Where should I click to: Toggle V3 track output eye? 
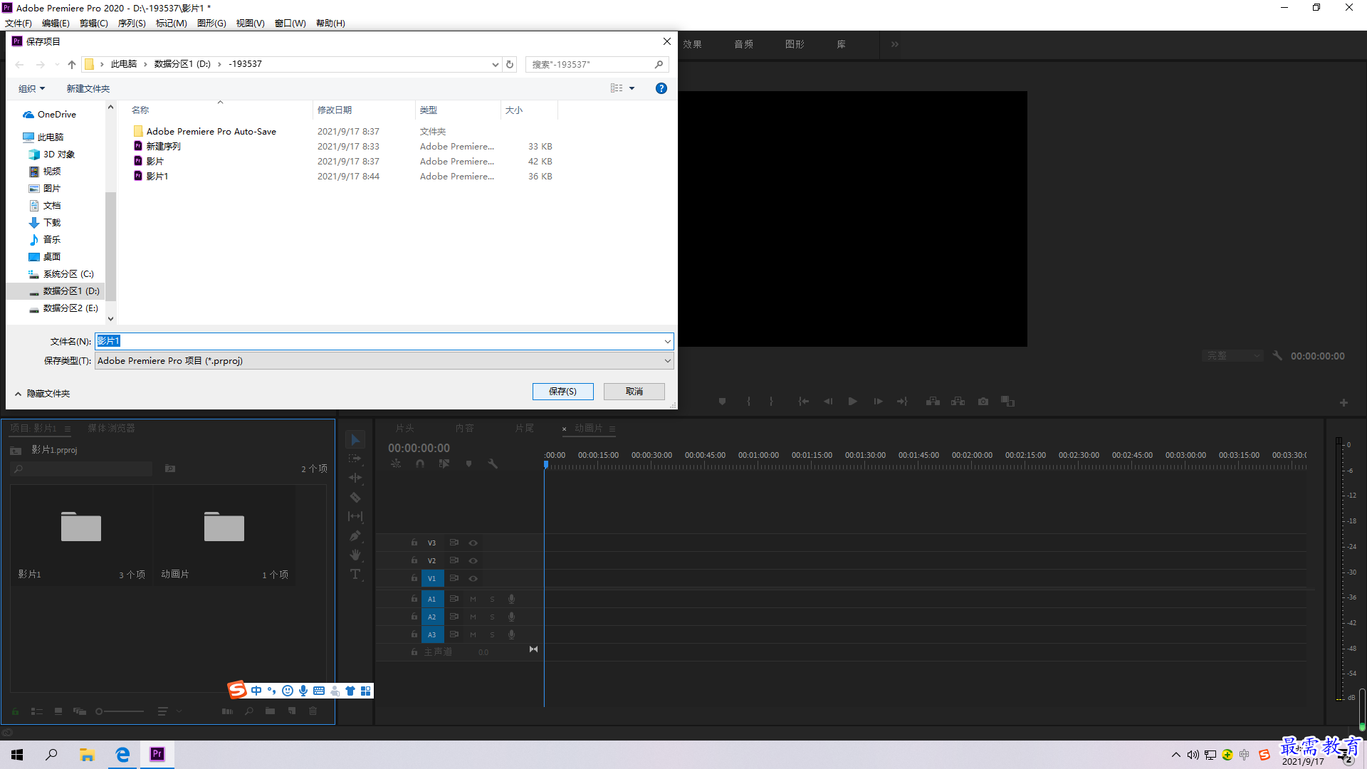tap(473, 543)
